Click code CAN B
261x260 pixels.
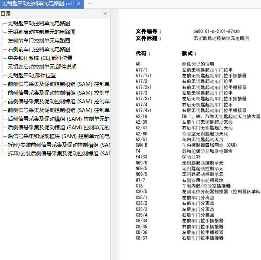(x=141, y=145)
